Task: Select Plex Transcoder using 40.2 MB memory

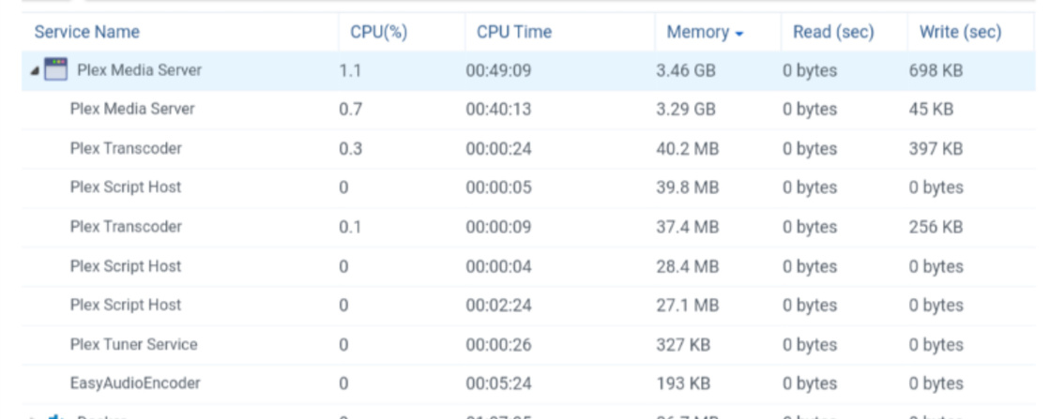Action: pyautogui.click(x=126, y=148)
